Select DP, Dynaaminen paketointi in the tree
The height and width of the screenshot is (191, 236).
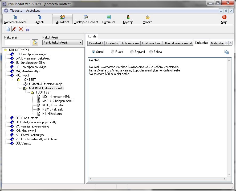point(33,58)
